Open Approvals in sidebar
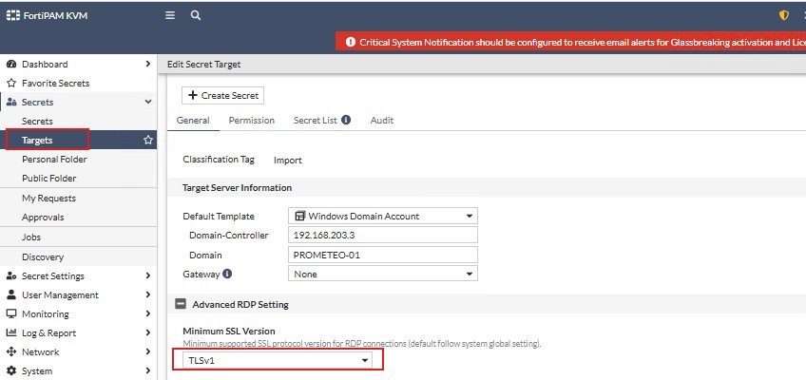 tap(43, 218)
